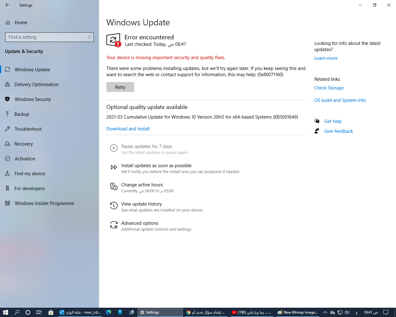The image size is (396, 317).
Task: Click the update history clock icon
Action: point(114,206)
